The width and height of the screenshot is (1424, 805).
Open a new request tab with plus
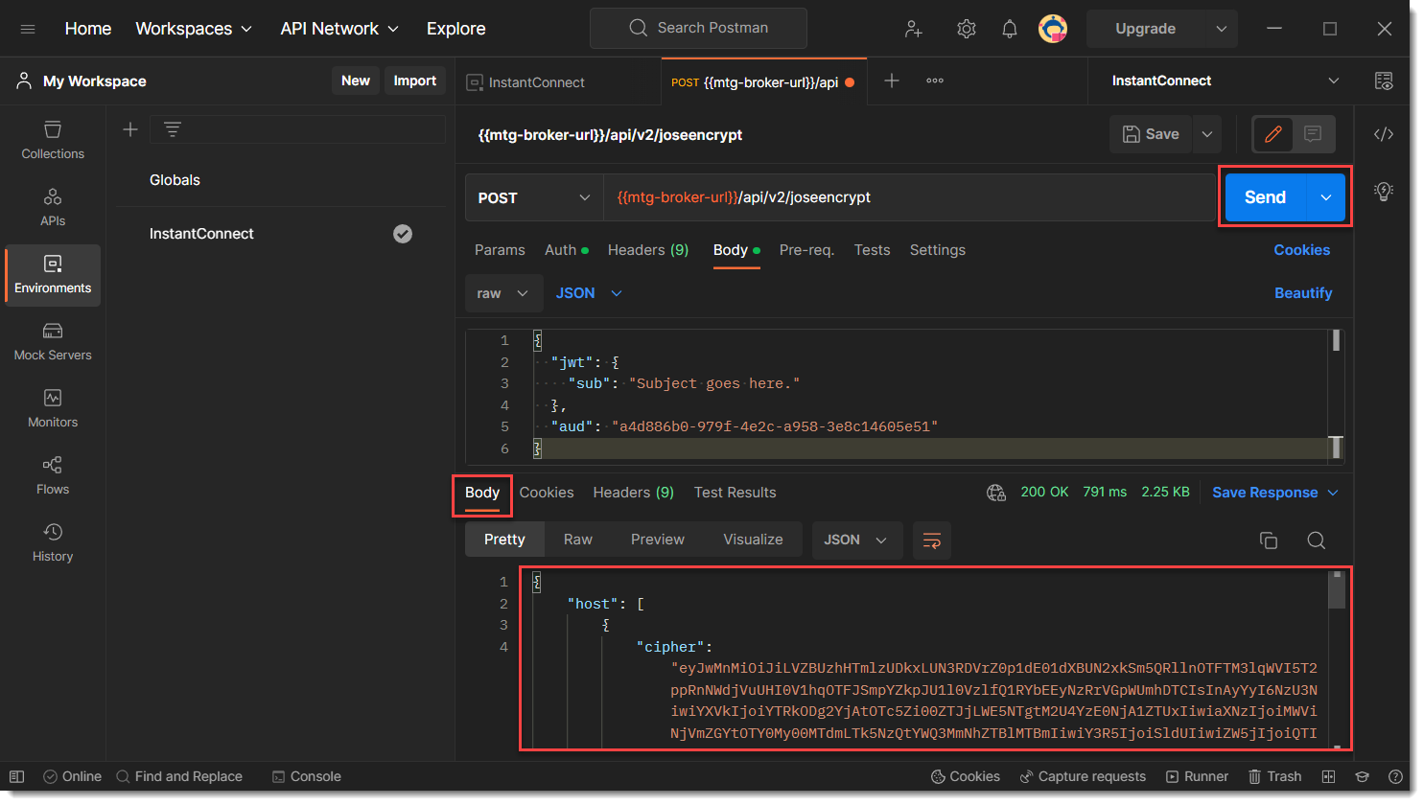(892, 80)
